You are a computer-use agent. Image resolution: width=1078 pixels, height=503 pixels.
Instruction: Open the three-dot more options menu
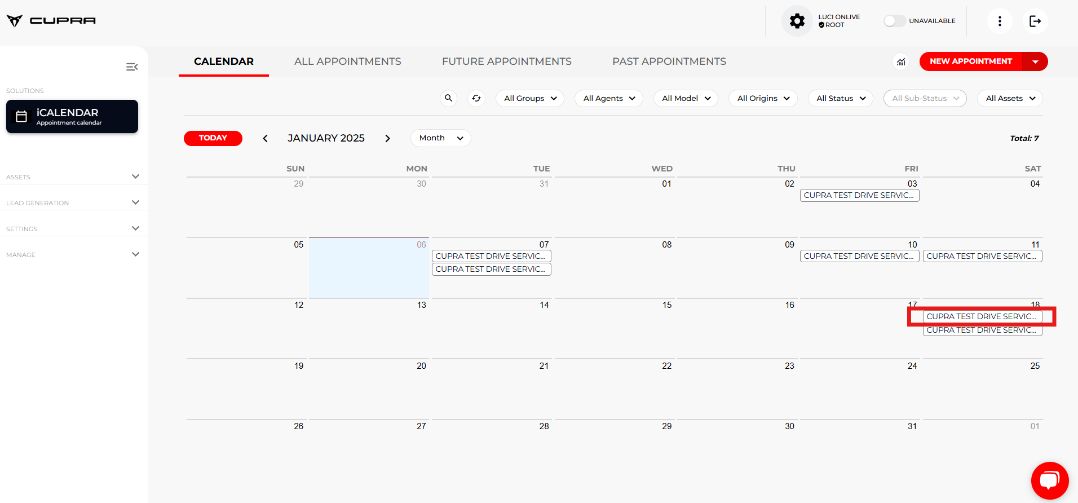click(x=1000, y=21)
